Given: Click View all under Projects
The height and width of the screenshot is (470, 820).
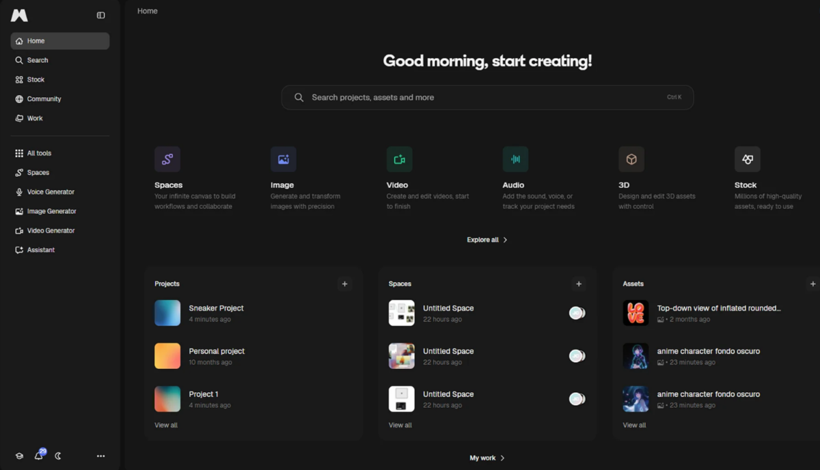Looking at the screenshot, I should 166,425.
